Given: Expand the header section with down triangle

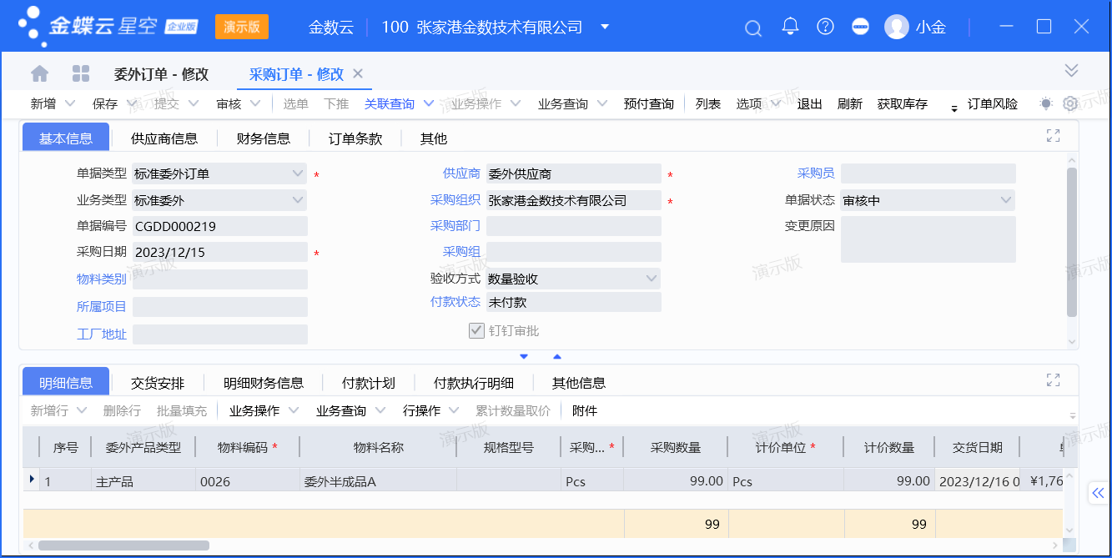Looking at the screenshot, I should (x=524, y=357).
